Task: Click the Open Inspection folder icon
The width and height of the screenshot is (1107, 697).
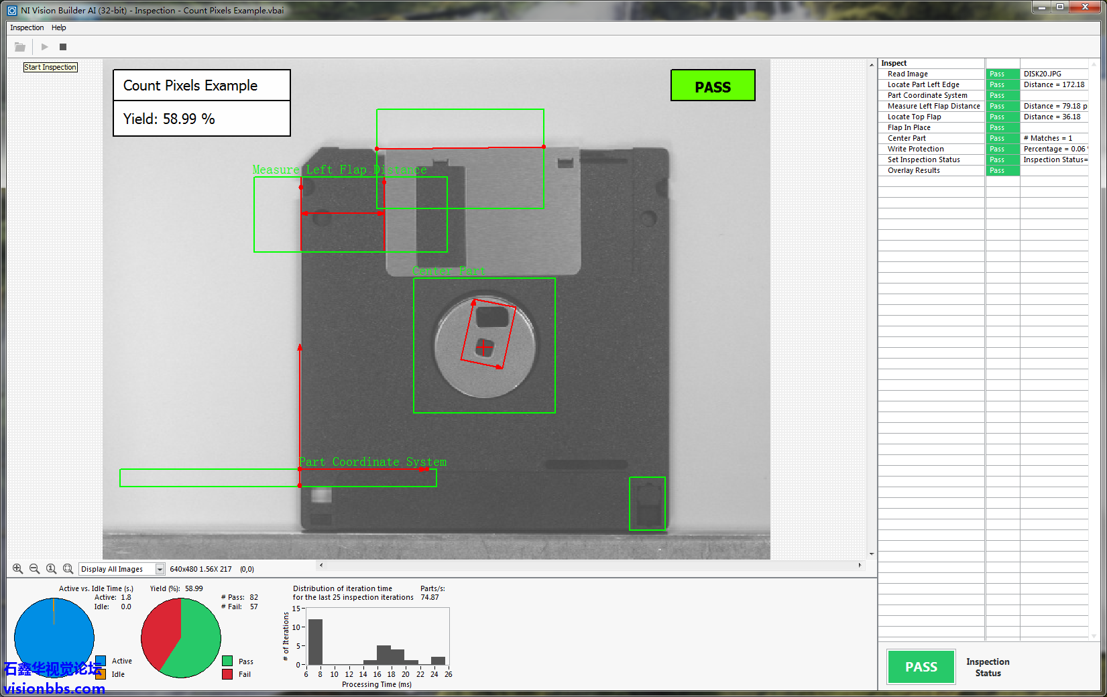Action: (x=20, y=47)
